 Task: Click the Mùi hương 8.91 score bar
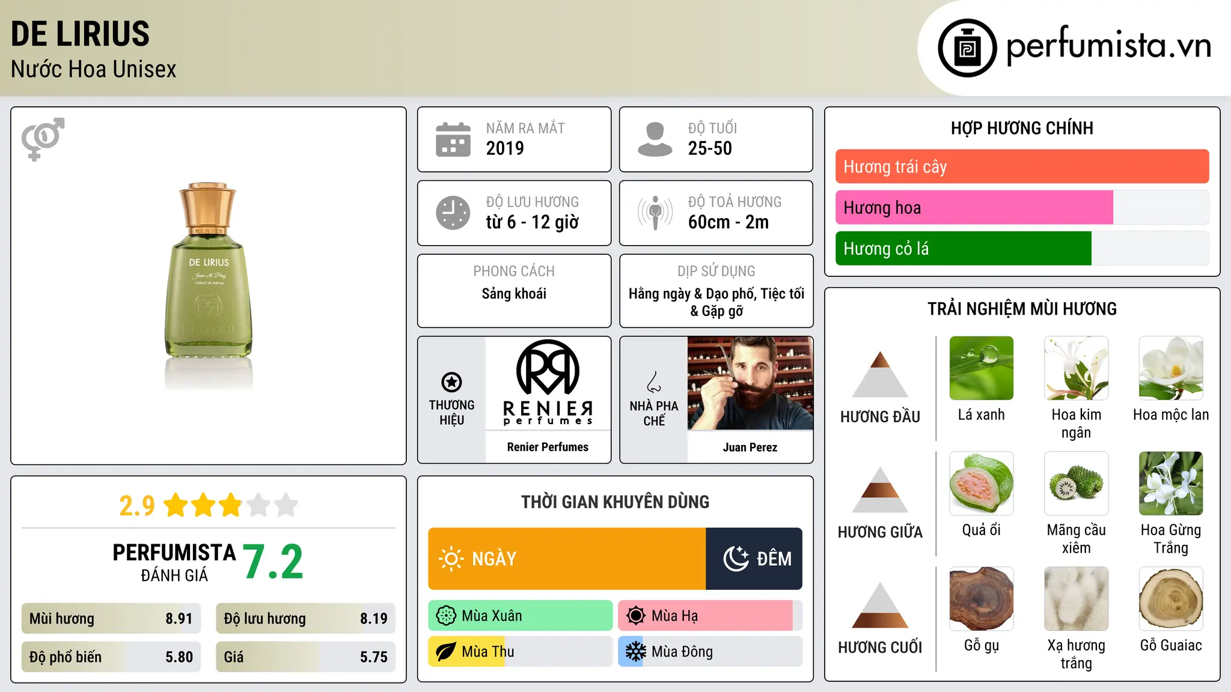pos(111,618)
